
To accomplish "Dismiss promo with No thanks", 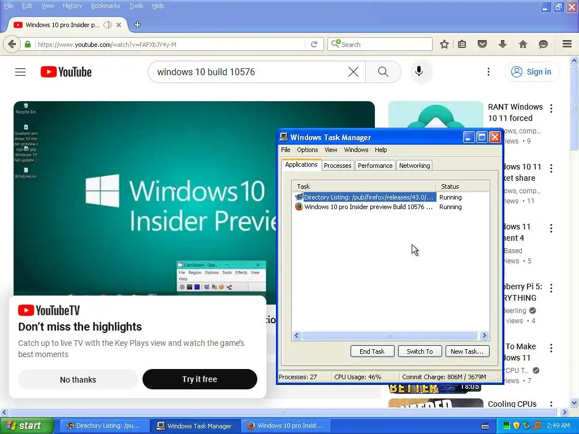I will tap(78, 379).
